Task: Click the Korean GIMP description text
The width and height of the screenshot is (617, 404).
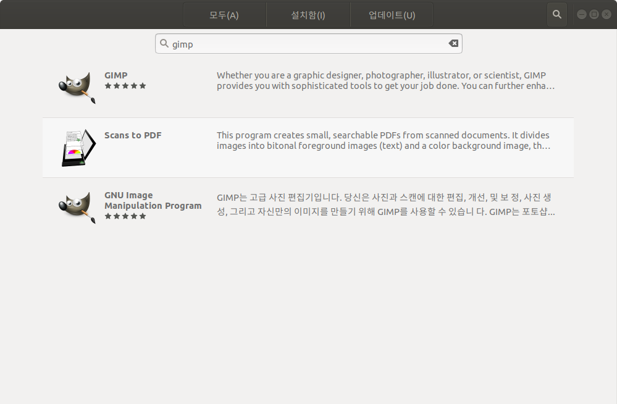Action: click(385, 204)
